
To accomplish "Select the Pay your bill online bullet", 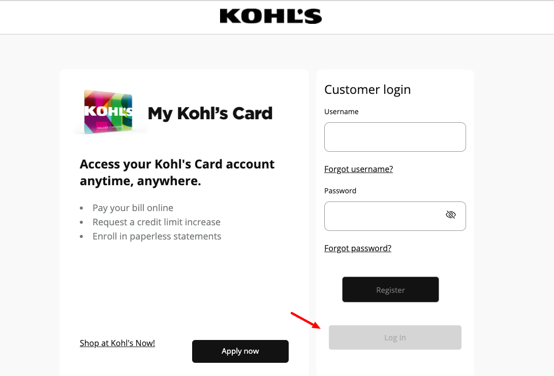I will pos(133,208).
